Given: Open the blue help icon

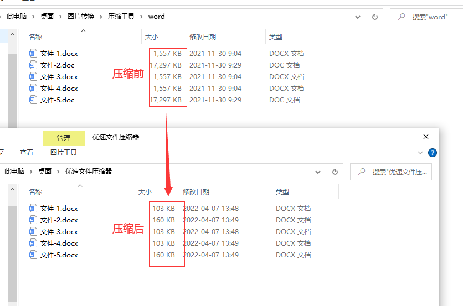Looking at the screenshot, I should coord(433,153).
